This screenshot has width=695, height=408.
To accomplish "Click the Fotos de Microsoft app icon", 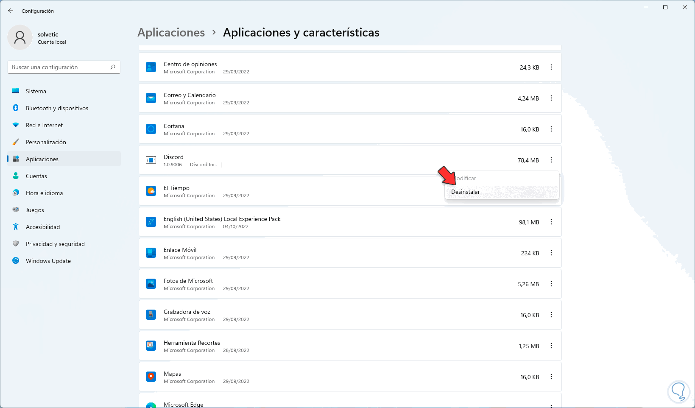I will (x=151, y=284).
